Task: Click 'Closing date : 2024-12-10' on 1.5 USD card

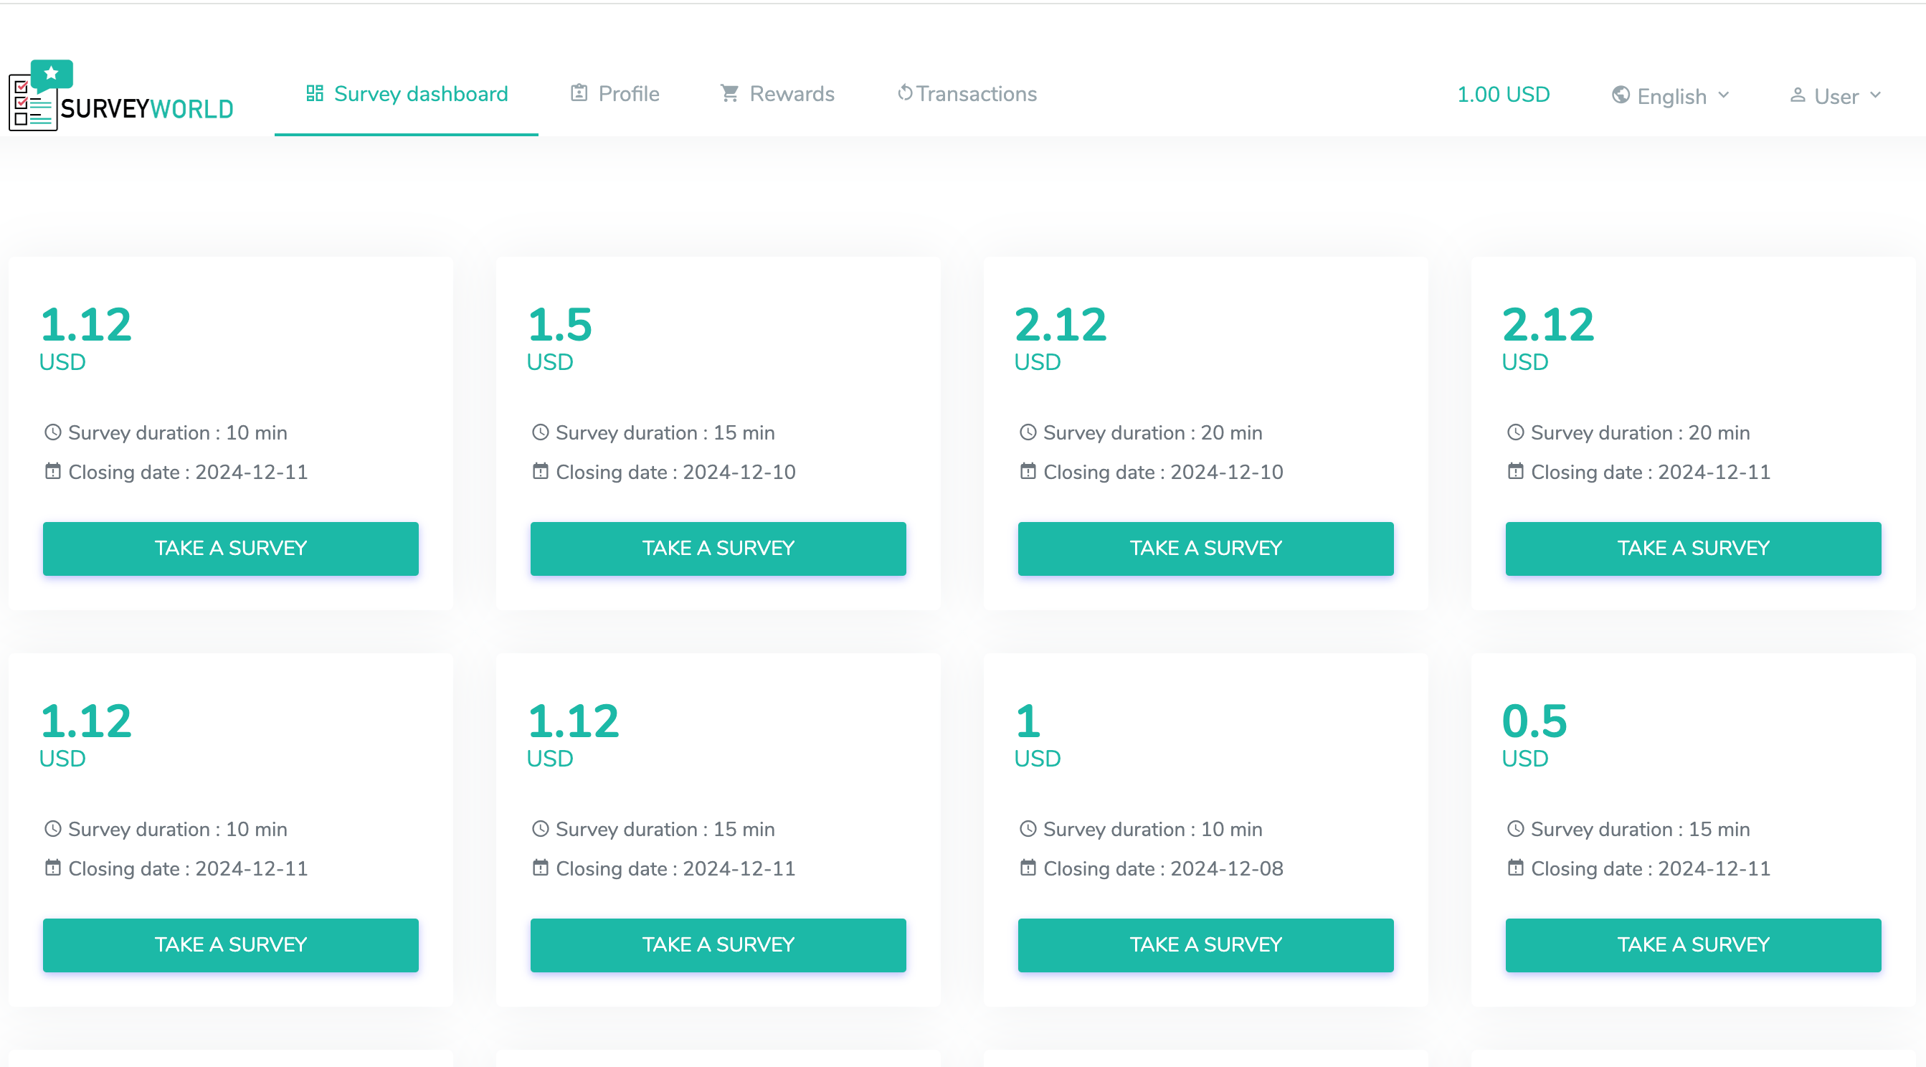Action: [676, 473]
